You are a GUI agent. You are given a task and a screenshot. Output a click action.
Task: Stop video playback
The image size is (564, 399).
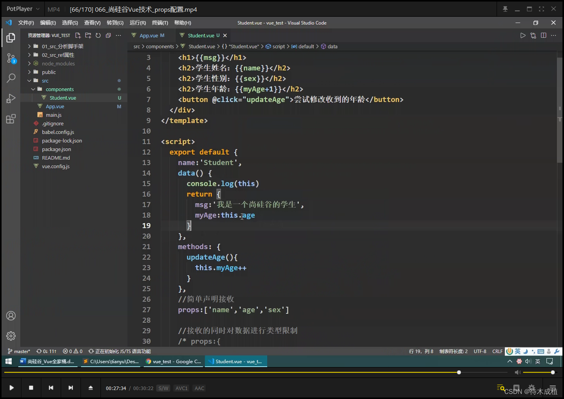[x=31, y=388]
